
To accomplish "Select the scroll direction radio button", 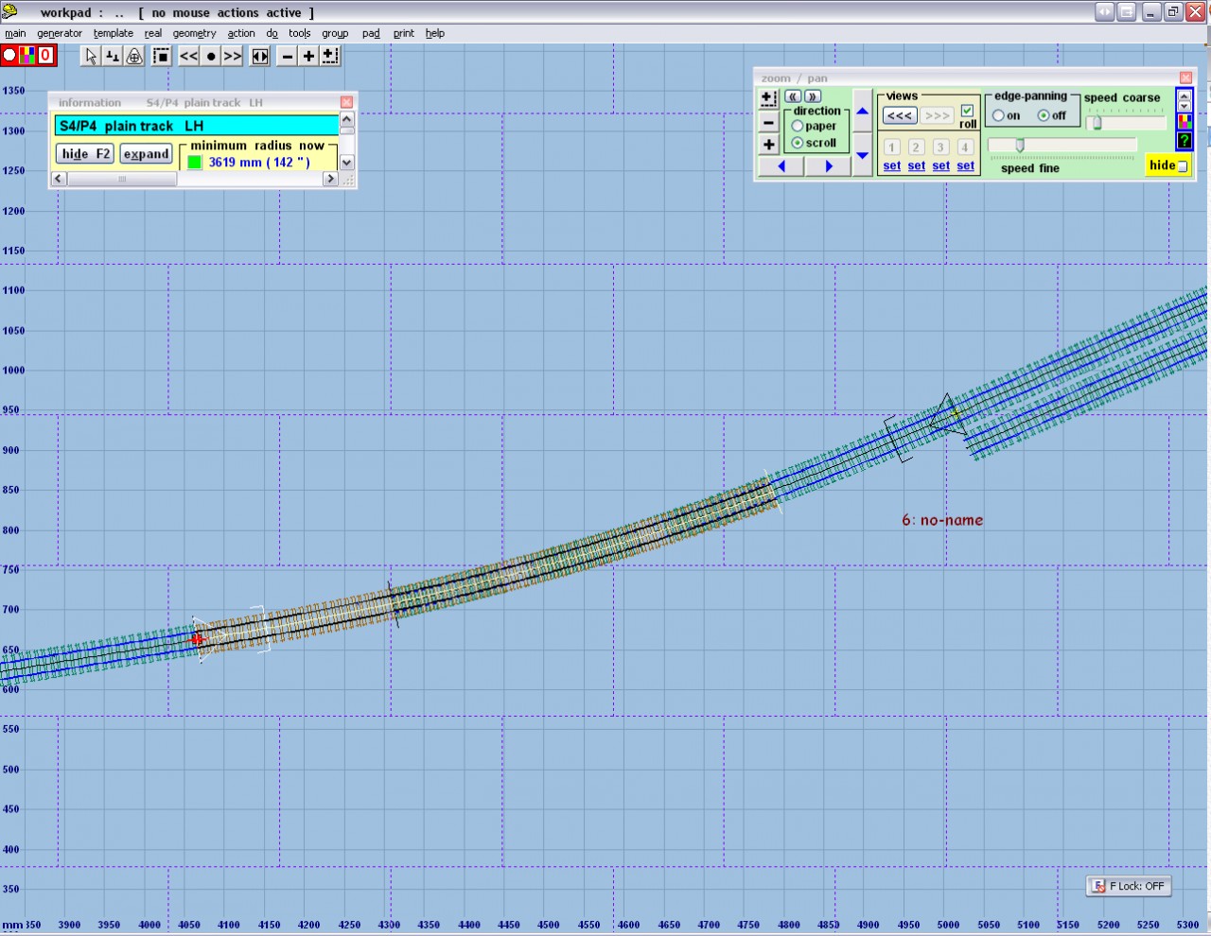I will click(798, 143).
